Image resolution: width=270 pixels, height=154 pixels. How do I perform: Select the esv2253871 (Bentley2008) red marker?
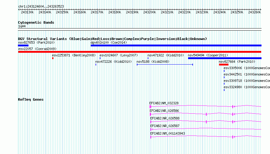coord(53,58)
